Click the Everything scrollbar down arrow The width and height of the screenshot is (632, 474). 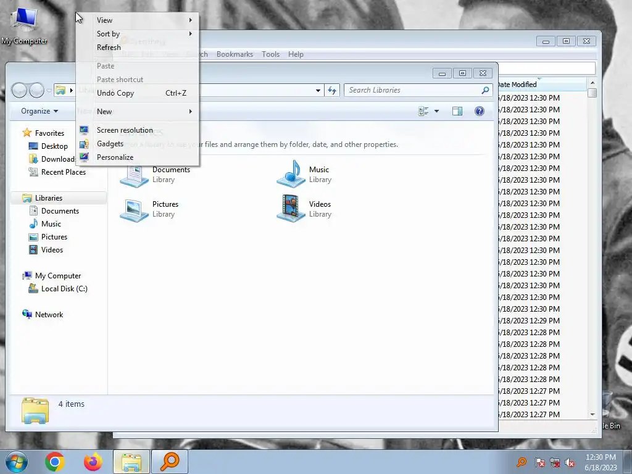pyautogui.click(x=592, y=414)
